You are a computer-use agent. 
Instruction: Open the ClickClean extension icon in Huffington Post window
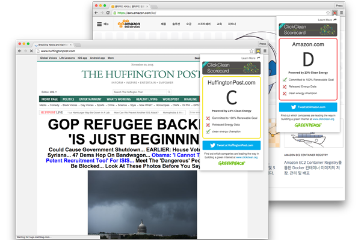tap(258, 51)
